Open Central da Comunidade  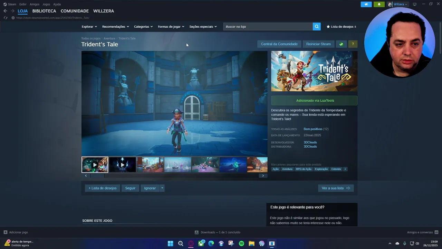279,44
